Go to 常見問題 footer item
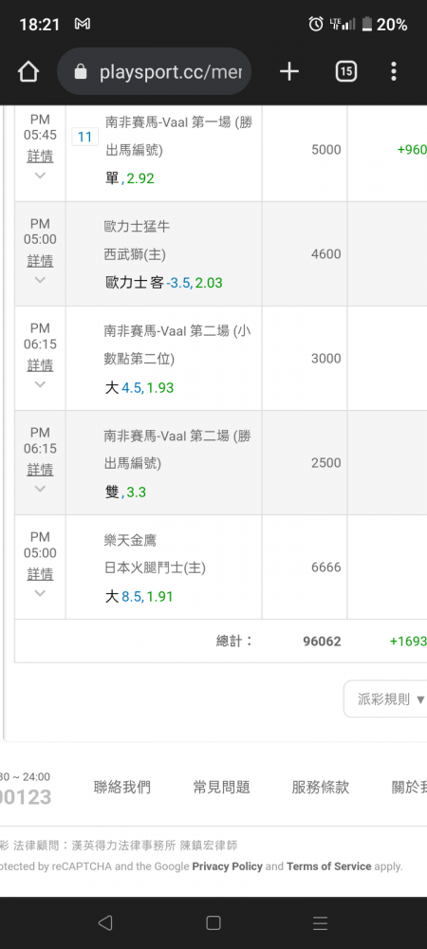This screenshot has height=949, width=427. click(x=221, y=788)
